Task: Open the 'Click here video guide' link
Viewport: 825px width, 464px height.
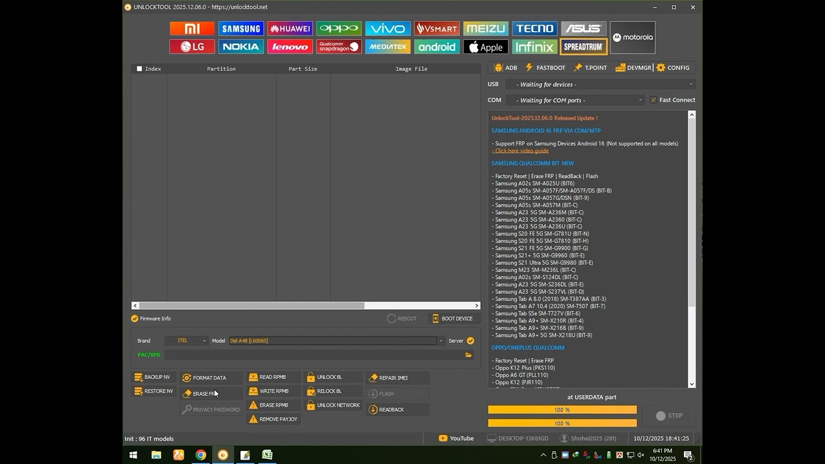Action: (x=520, y=151)
